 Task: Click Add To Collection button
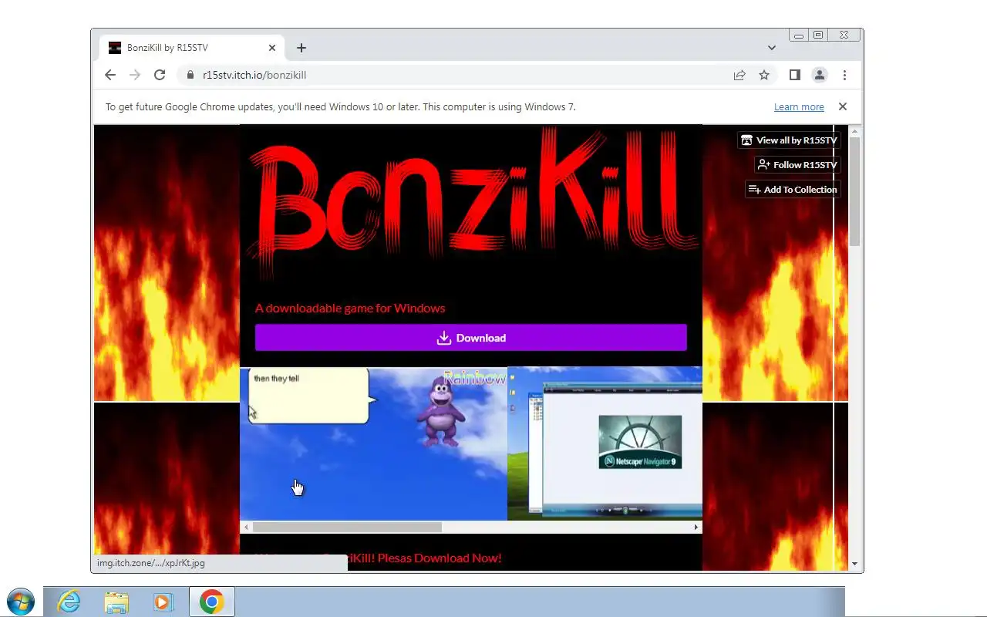tap(793, 190)
